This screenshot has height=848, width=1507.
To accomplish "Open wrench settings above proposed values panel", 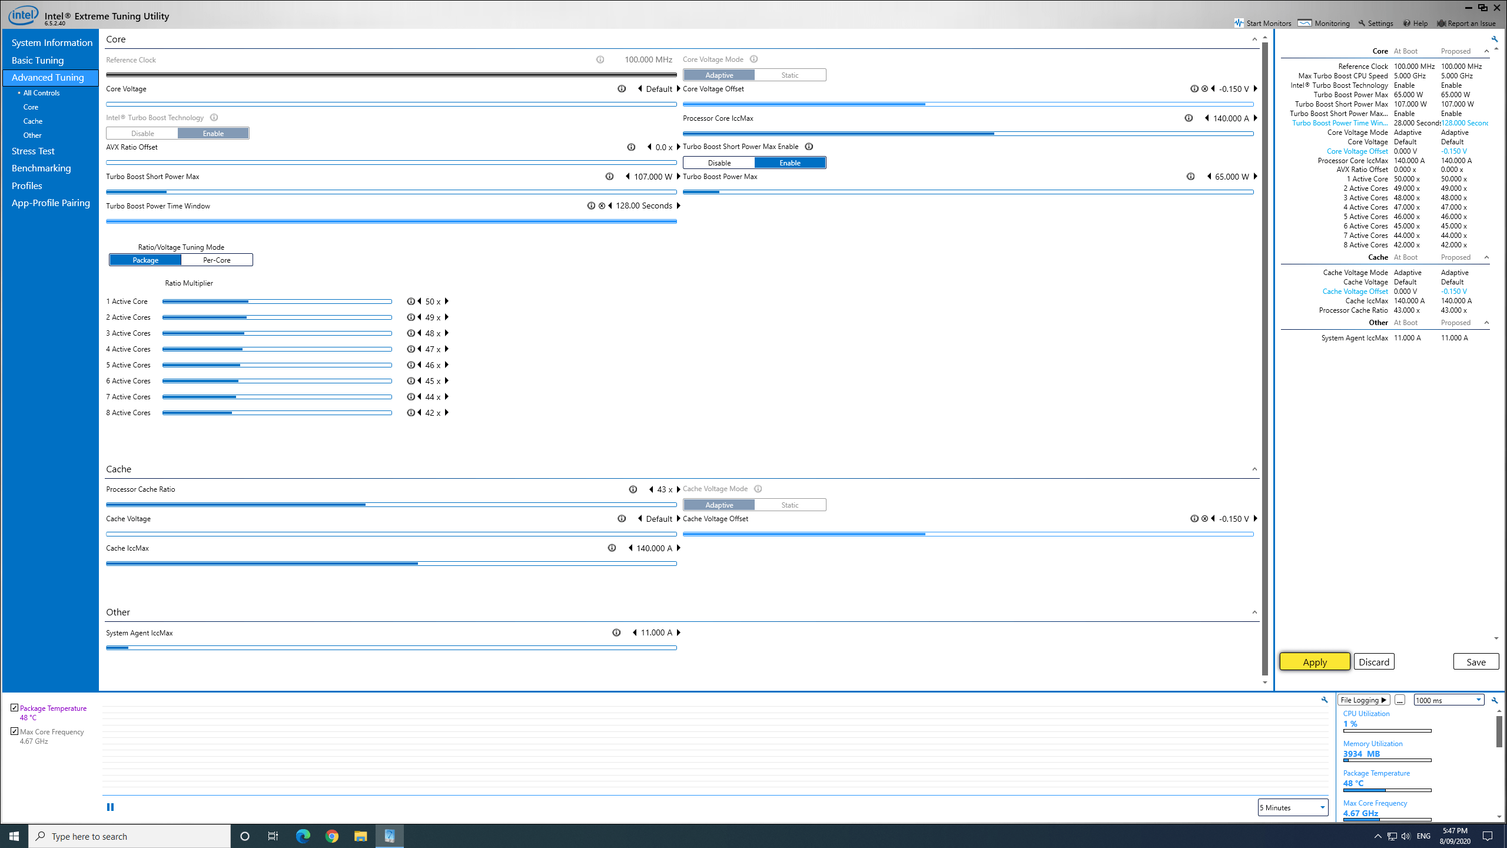I will [x=1494, y=39].
